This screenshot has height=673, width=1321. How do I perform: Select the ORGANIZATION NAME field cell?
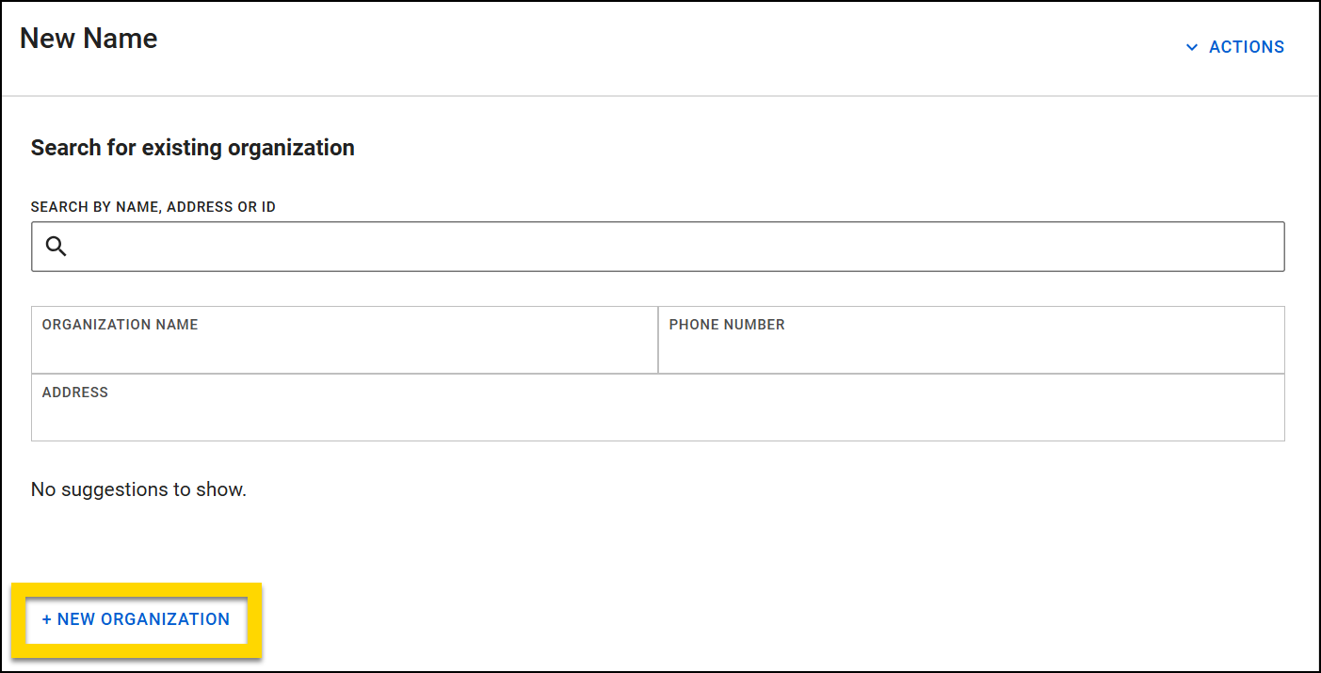click(x=344, y=339)
